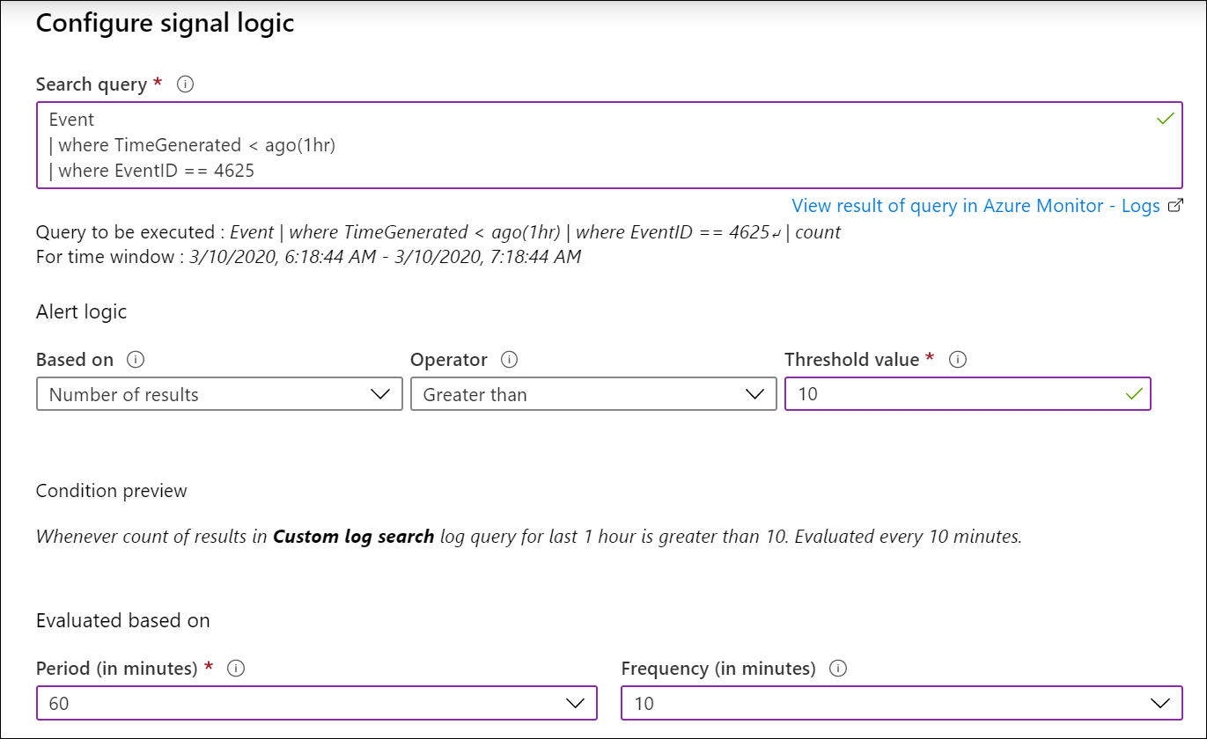Open View result of query in Azure Monitor link
Screen dimensions: 1207x739
click(x=975, y=206)
